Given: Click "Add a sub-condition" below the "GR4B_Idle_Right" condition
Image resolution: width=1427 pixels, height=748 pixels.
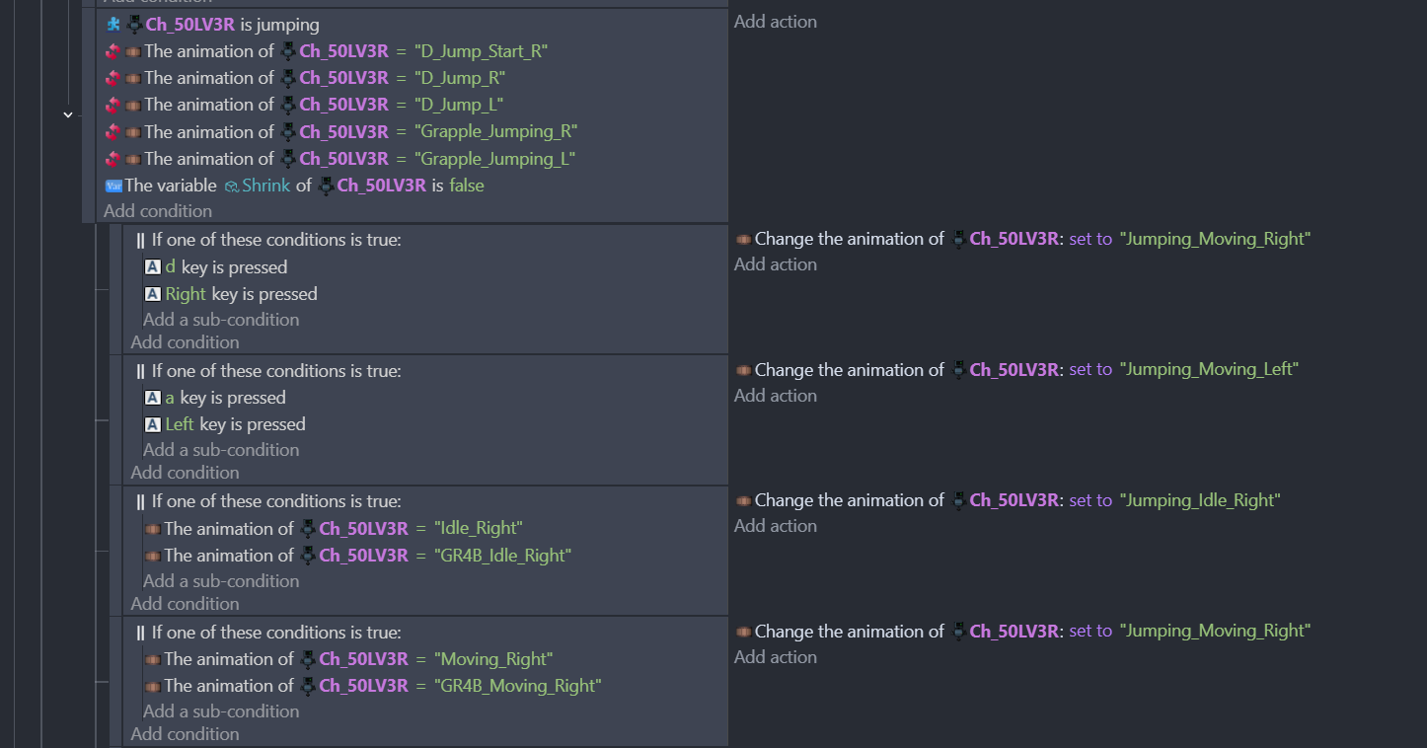Looking at the screenshot, I should 221,581.
